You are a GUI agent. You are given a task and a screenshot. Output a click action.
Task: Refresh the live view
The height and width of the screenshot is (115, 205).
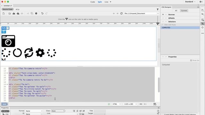pos(121,13)
